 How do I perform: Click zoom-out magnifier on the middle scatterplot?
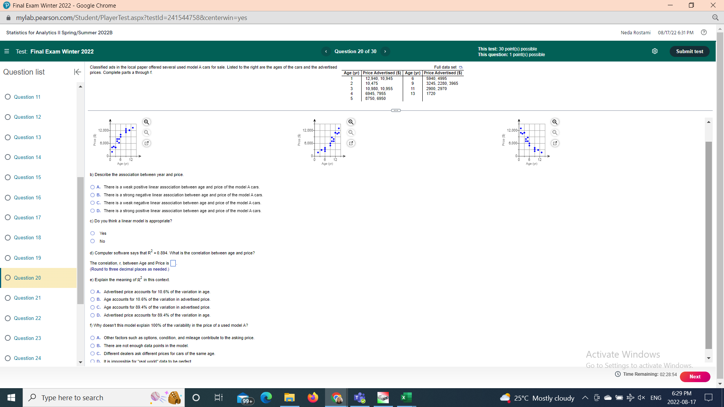pos(351,132)
